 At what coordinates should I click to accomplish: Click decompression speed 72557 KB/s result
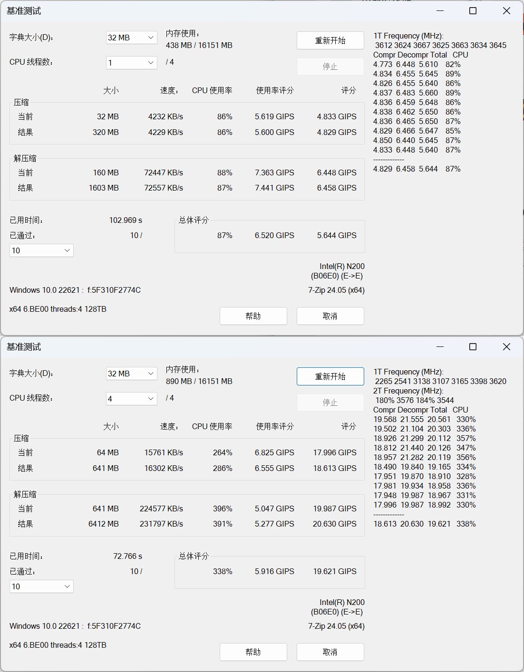coord(164,188)
